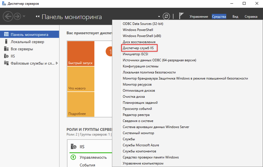Open Системный монитор
This screenshot has width=263, height=167.
[138, 133]
